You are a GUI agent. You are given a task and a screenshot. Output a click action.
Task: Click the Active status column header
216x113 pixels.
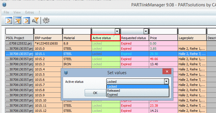pyautogui.click(x=105, y=38)
